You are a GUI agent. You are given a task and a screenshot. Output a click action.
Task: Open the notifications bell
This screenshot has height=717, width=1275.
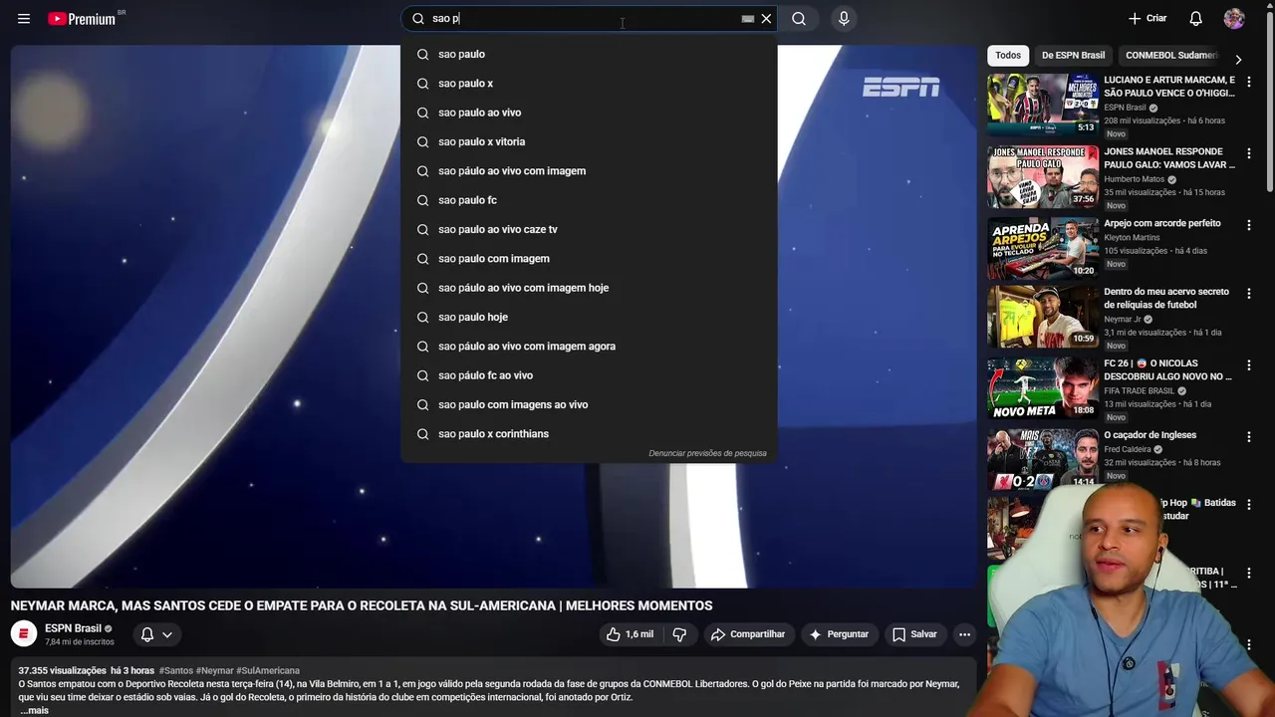click(1196, 18)
